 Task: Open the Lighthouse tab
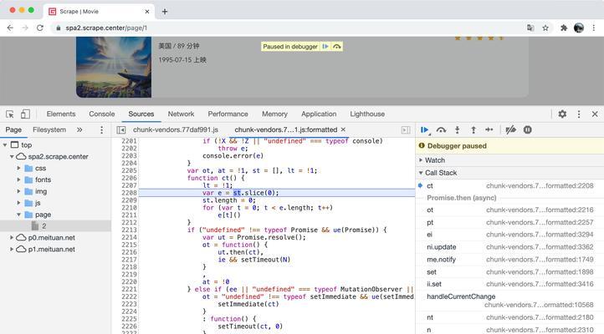(x=367, y=114)
